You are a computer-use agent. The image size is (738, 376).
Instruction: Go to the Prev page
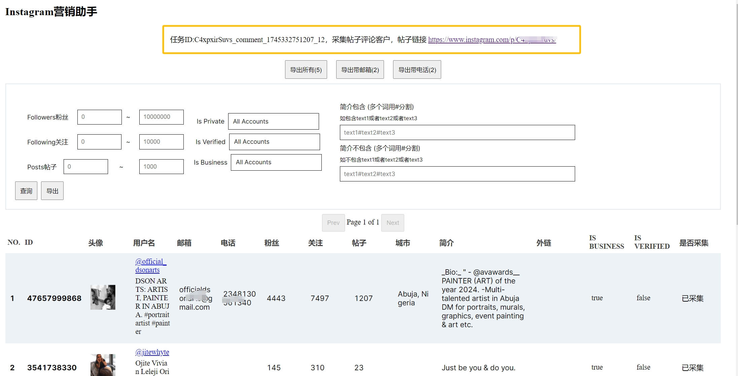coord(333,223)
